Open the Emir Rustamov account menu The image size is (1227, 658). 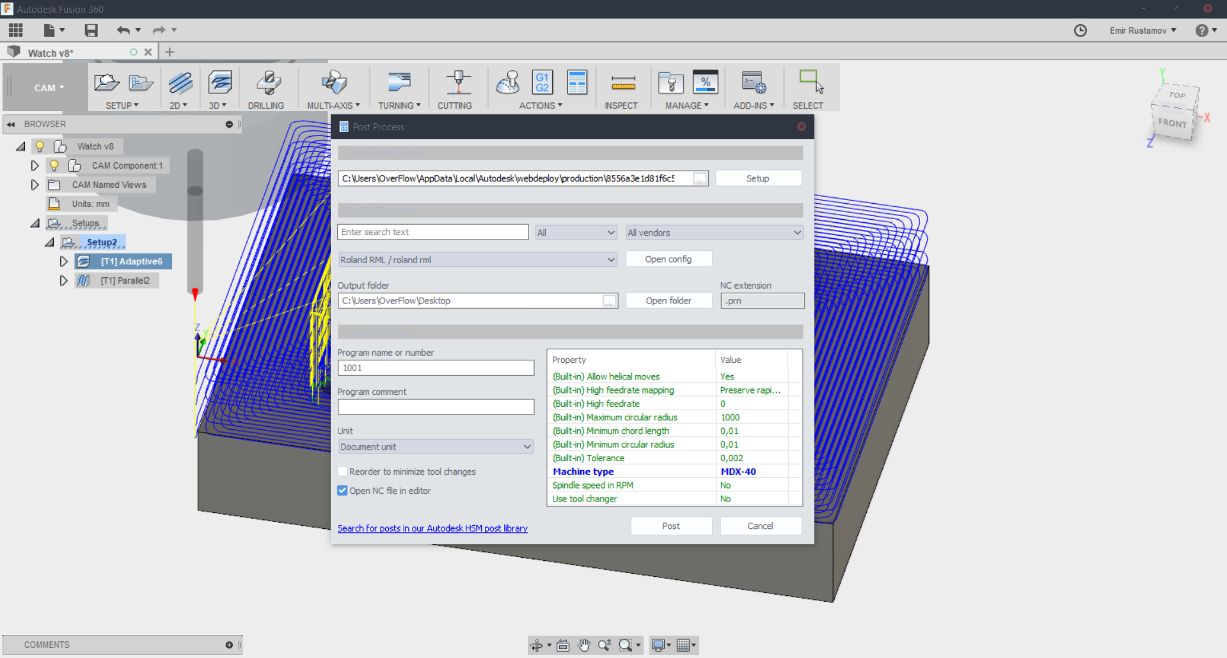point(1143,31)
